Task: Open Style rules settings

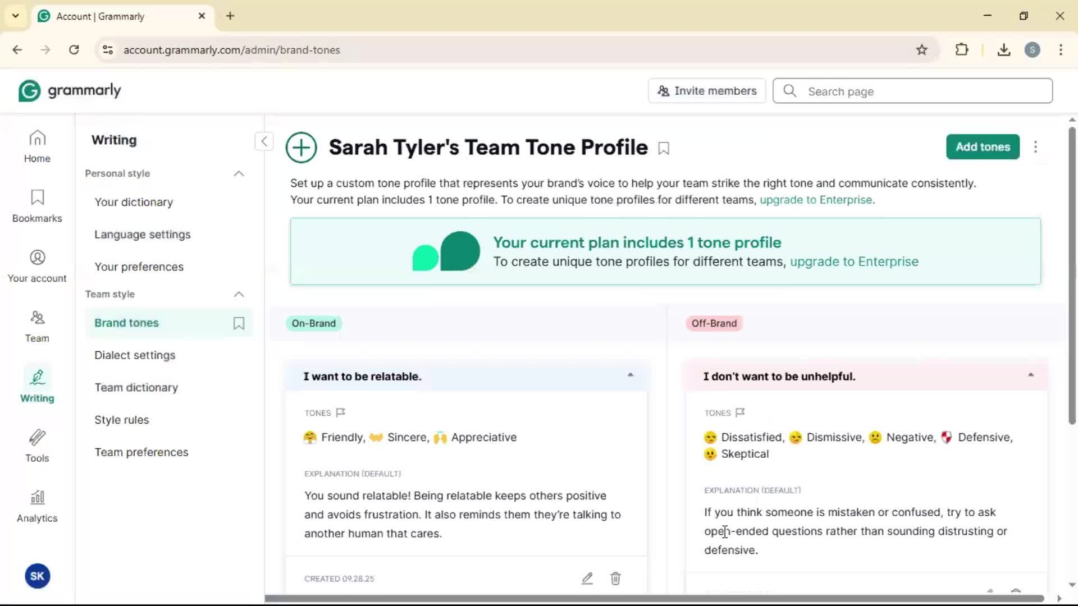Action: pos(122,420)
